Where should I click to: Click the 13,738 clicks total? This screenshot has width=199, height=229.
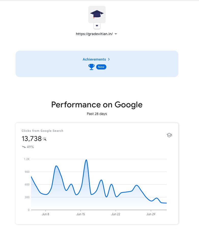coord(32,139)
